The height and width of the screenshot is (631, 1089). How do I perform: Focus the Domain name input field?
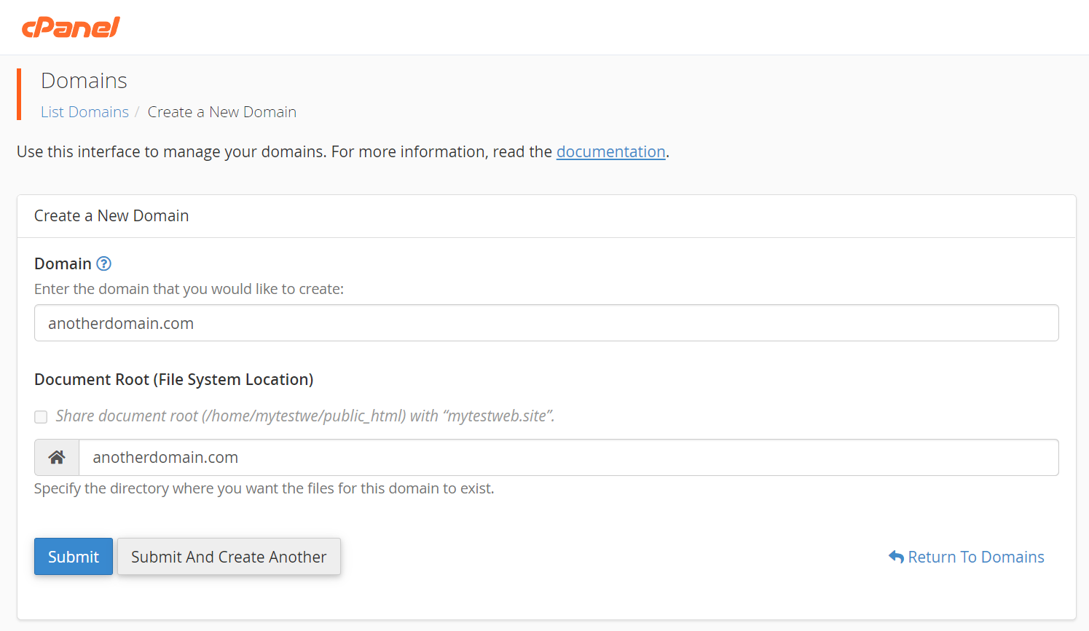tap(546, 323)
